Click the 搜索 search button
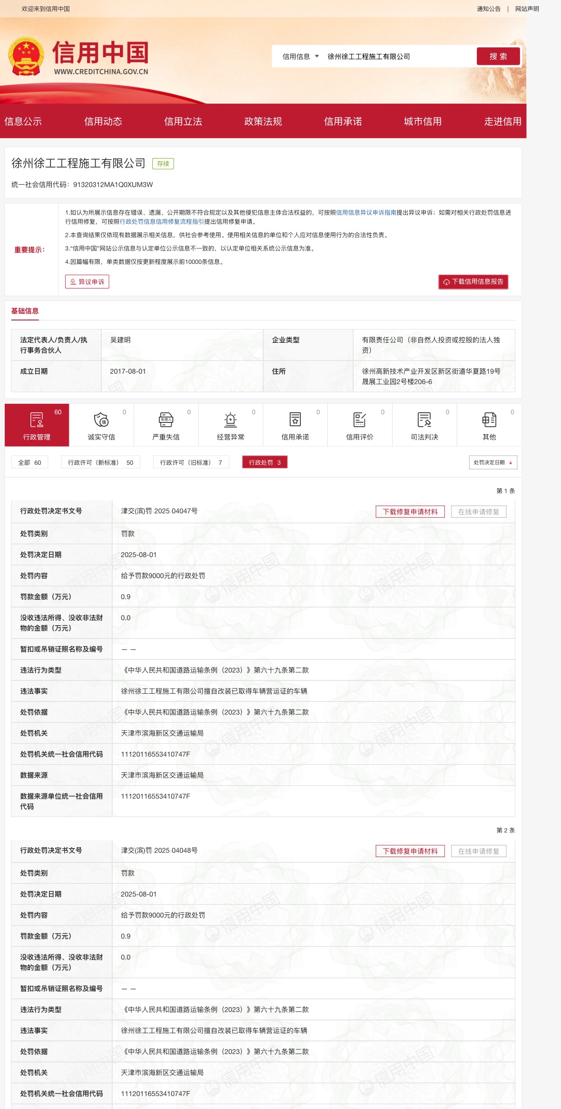This screenshot has width=561, height=1109. (x=498, y=56)
